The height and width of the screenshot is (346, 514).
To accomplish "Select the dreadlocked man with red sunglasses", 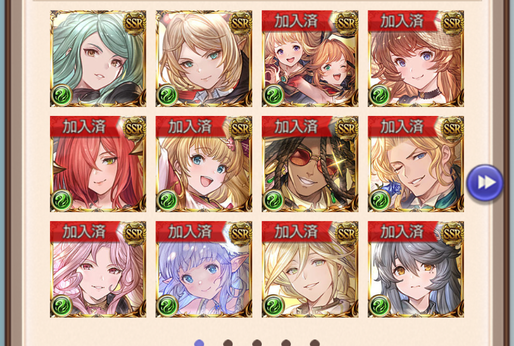I will [x=310, y=164].
